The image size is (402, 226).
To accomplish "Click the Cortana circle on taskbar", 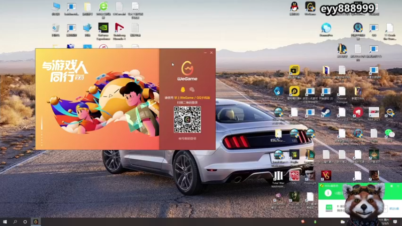I will point(25,221).
